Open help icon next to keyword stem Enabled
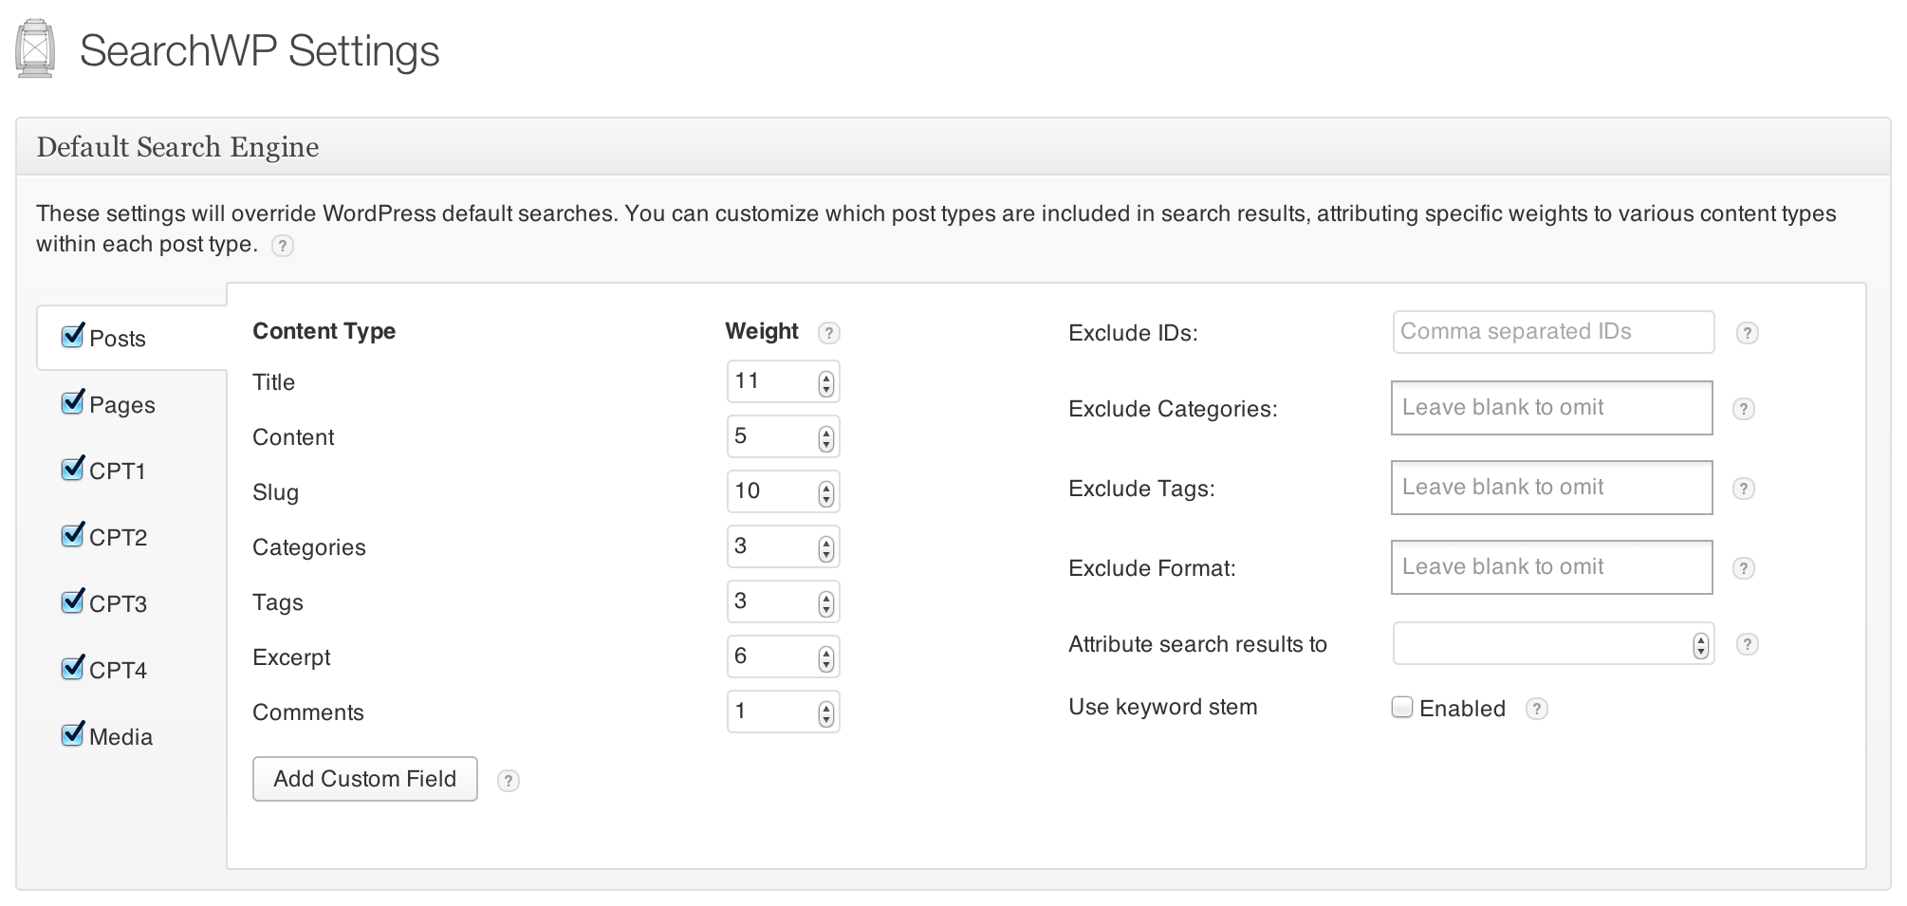1907x906 pixels. coord(1536,709)
